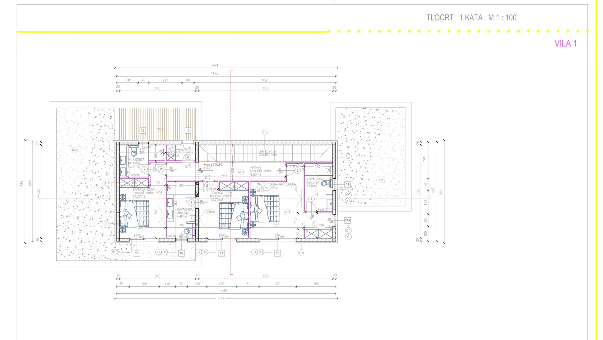
Task: Click the green tag labeled 14a
Action: pos(347,220)
